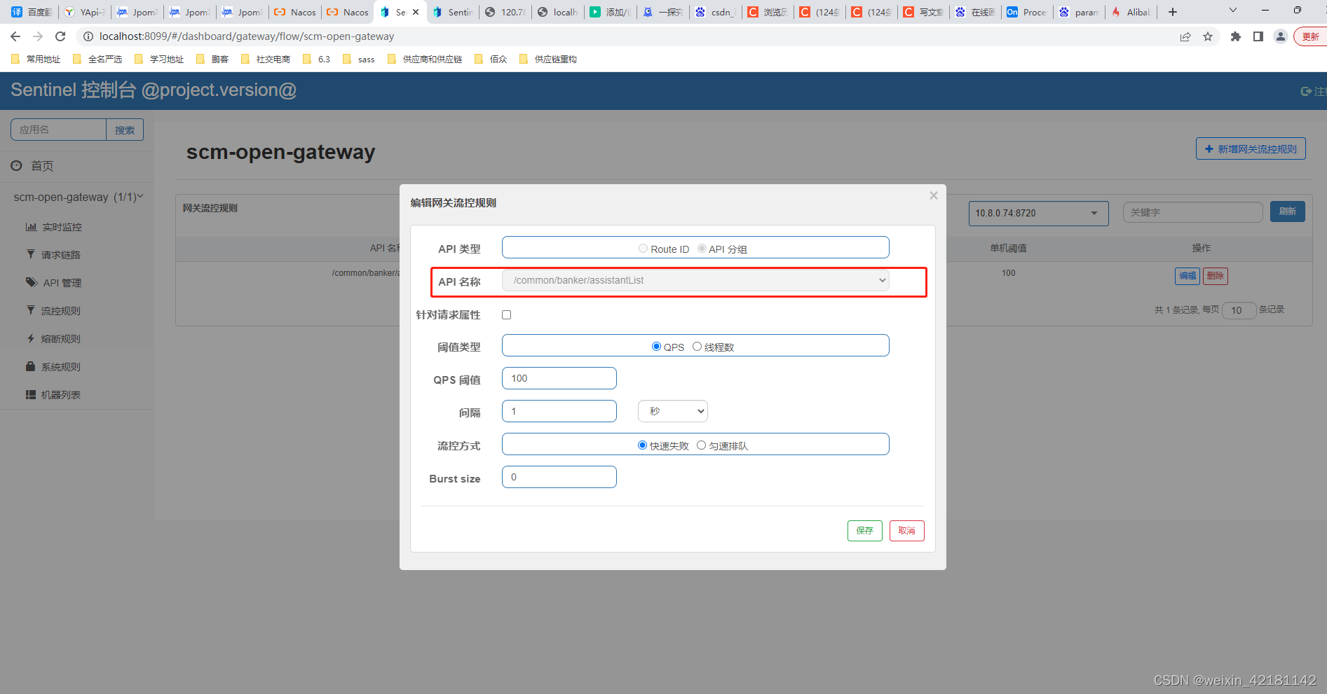The width and height of the screenshot is (1327, 694).
Task: Open the tab search chevron dropdown
Action: pyautogui.click(x=1233, y=11)
